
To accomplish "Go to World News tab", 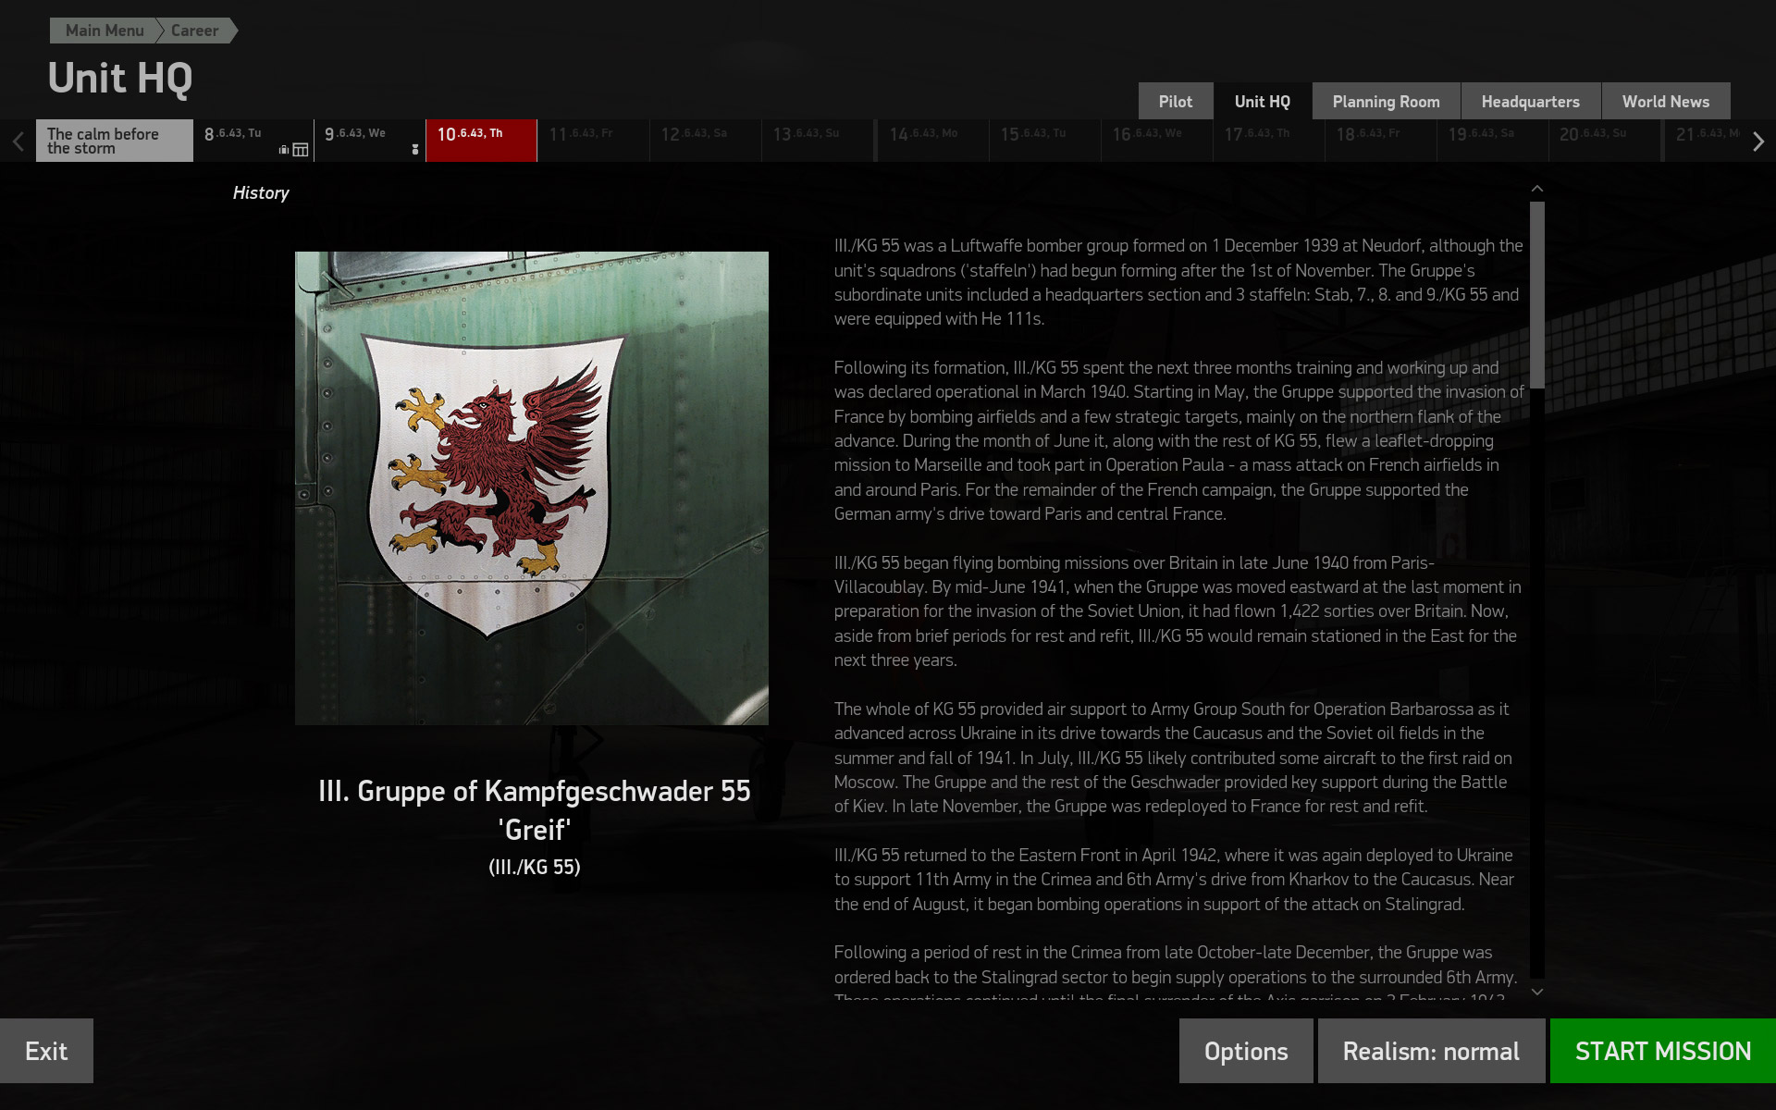I will click(x=1665, y=102).
